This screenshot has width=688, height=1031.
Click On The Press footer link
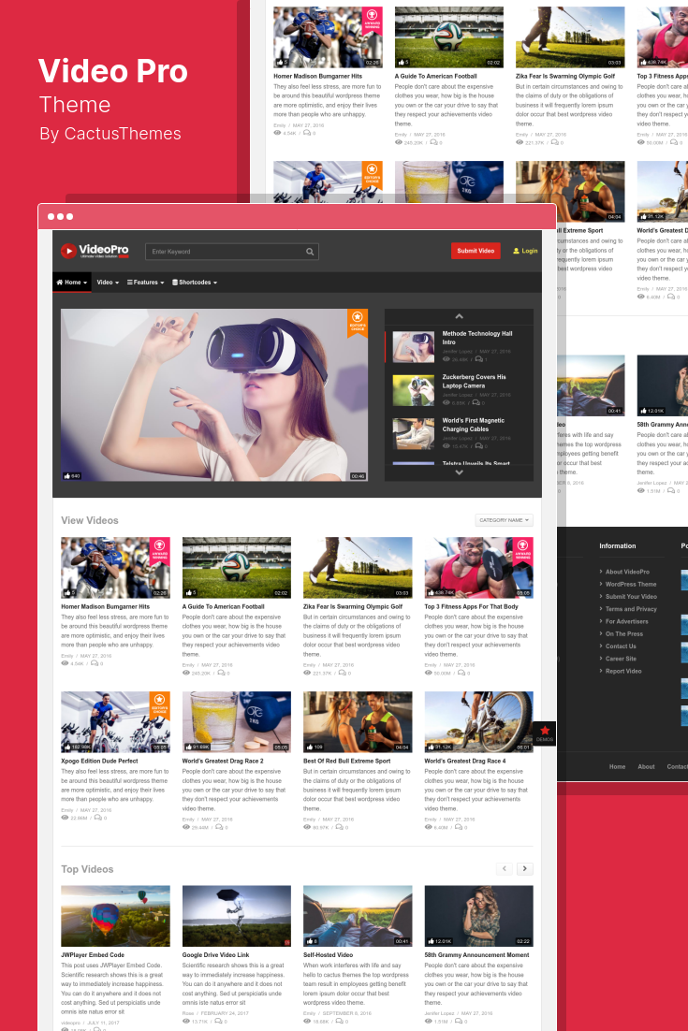624,634
